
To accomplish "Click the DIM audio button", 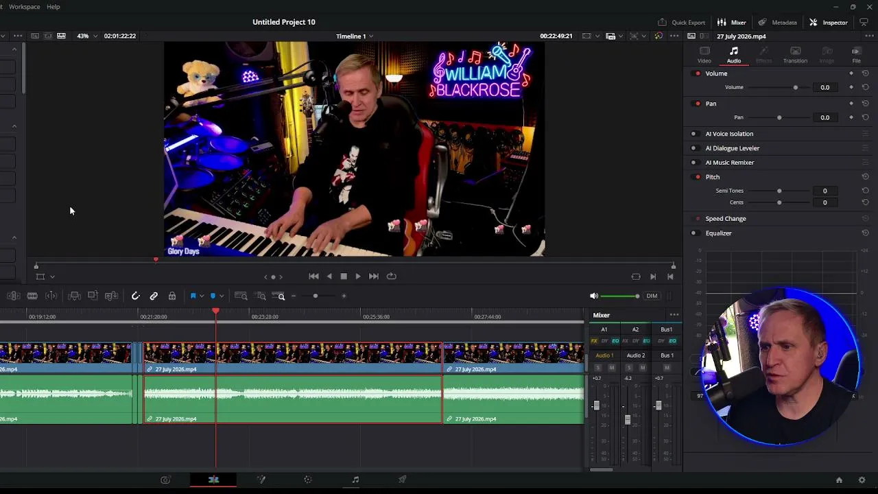I will point(652,296).
